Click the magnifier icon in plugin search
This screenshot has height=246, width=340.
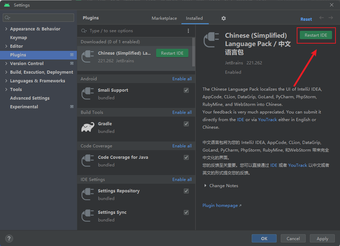tap(84, 31)
